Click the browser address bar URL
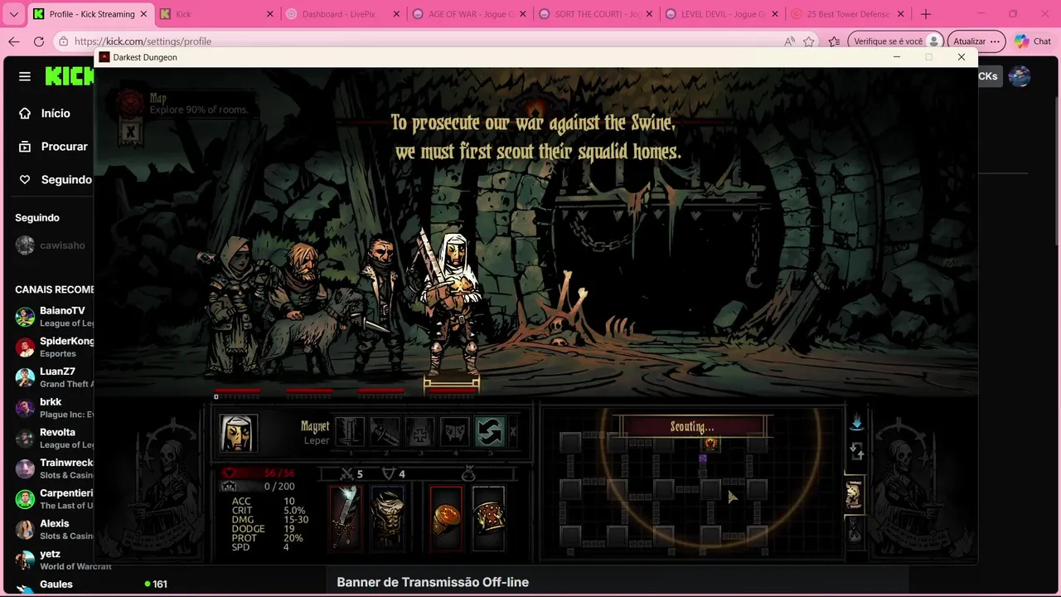The width and height of the screenshot is (1061, 597). (x=143, y=41)
